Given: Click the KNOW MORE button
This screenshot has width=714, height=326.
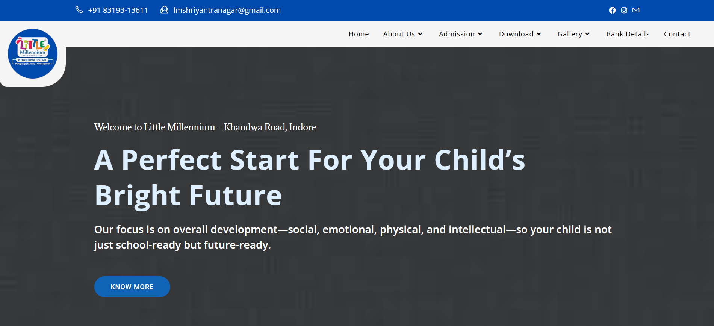Looking at the screenshot, I should 132,287.
